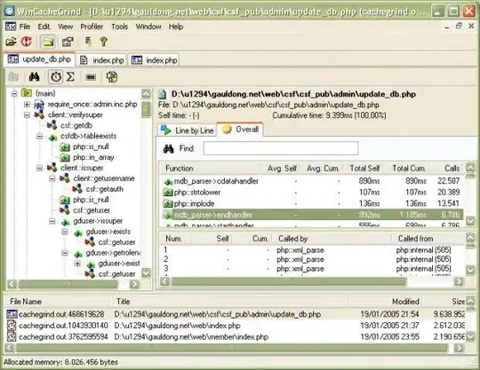Click the call tree scroll down arrow

[146, 272]
